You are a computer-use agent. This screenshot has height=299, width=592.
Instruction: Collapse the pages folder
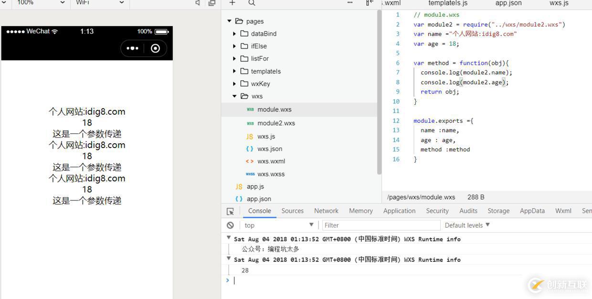coord(229,21)
